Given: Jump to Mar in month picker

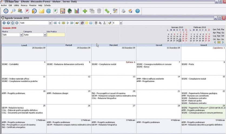Looking at the screenshot, I should click(223, 29).
